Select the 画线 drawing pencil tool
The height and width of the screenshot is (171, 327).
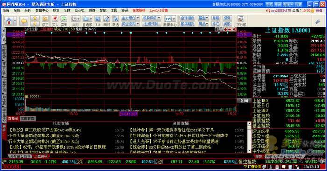pyautogui.click(x=107, y=21)
